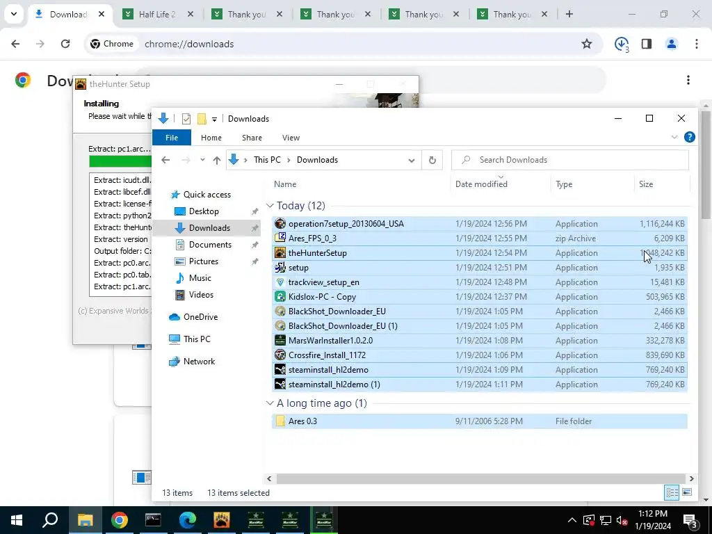Open the Home ribbon tab
Screen dimensions: 712x534
tap(211, 138)
